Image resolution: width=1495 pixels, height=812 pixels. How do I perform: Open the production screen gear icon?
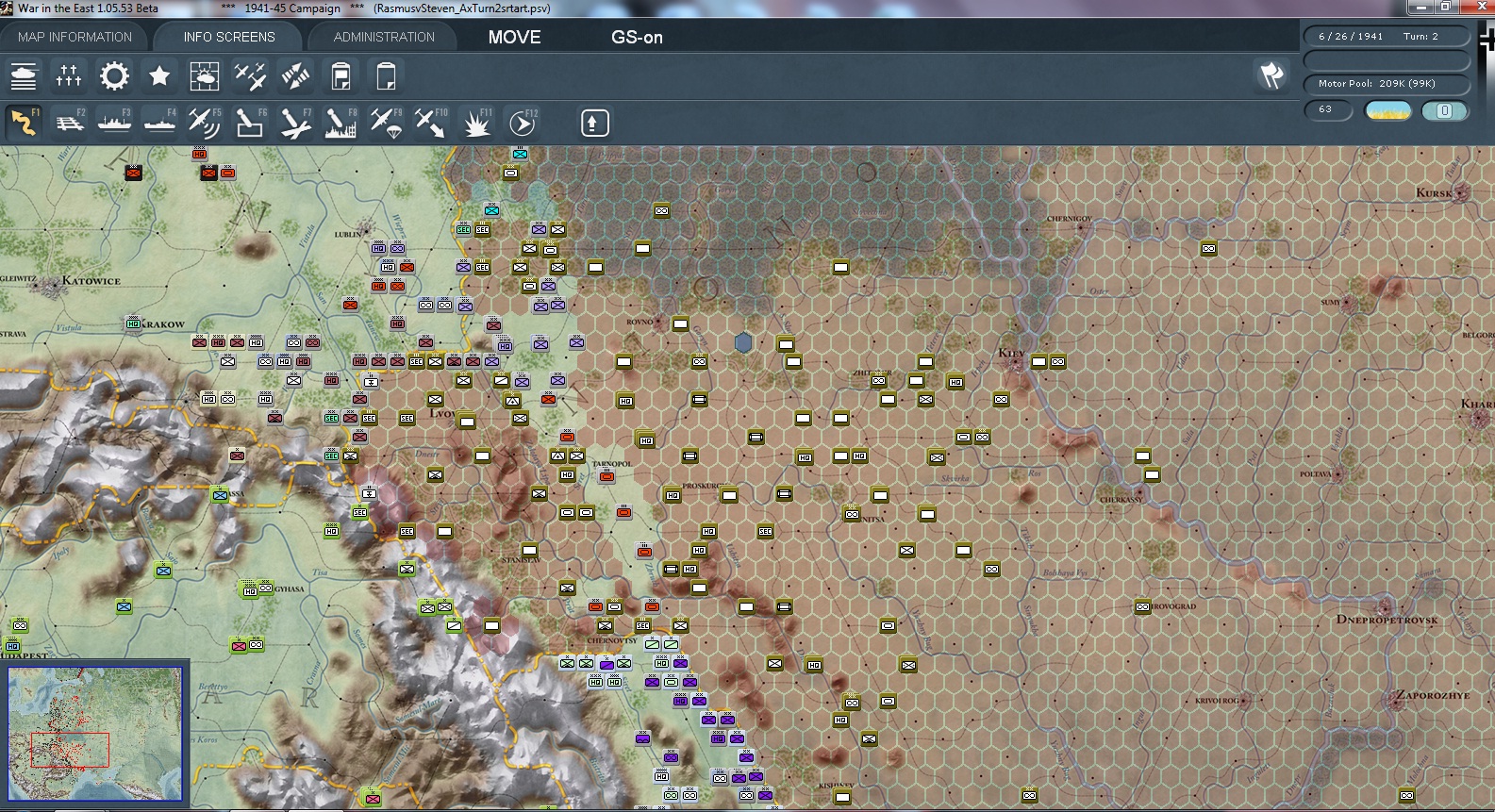(114, 76)
